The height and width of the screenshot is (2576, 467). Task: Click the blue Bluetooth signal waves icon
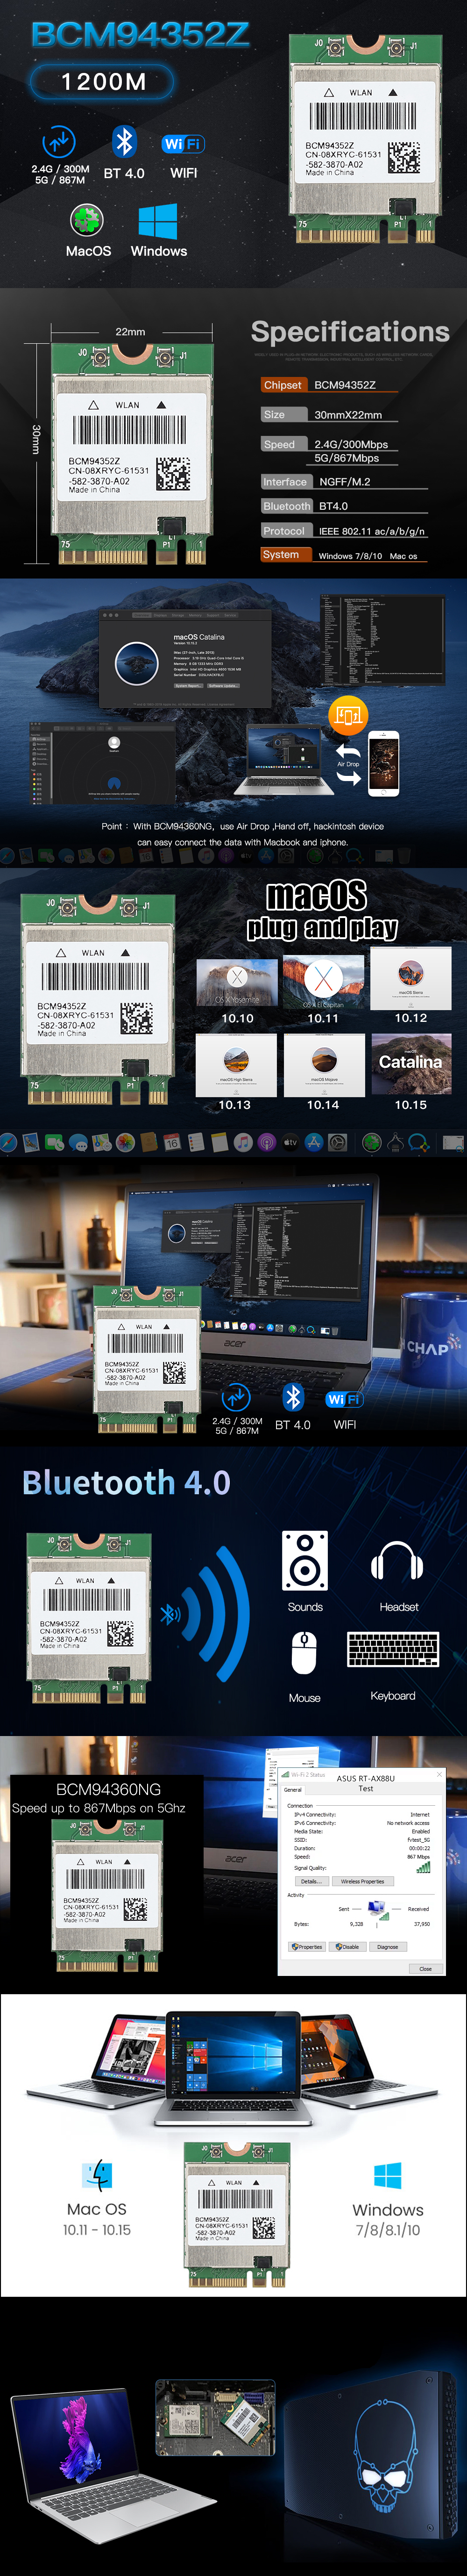[205, 1614]
